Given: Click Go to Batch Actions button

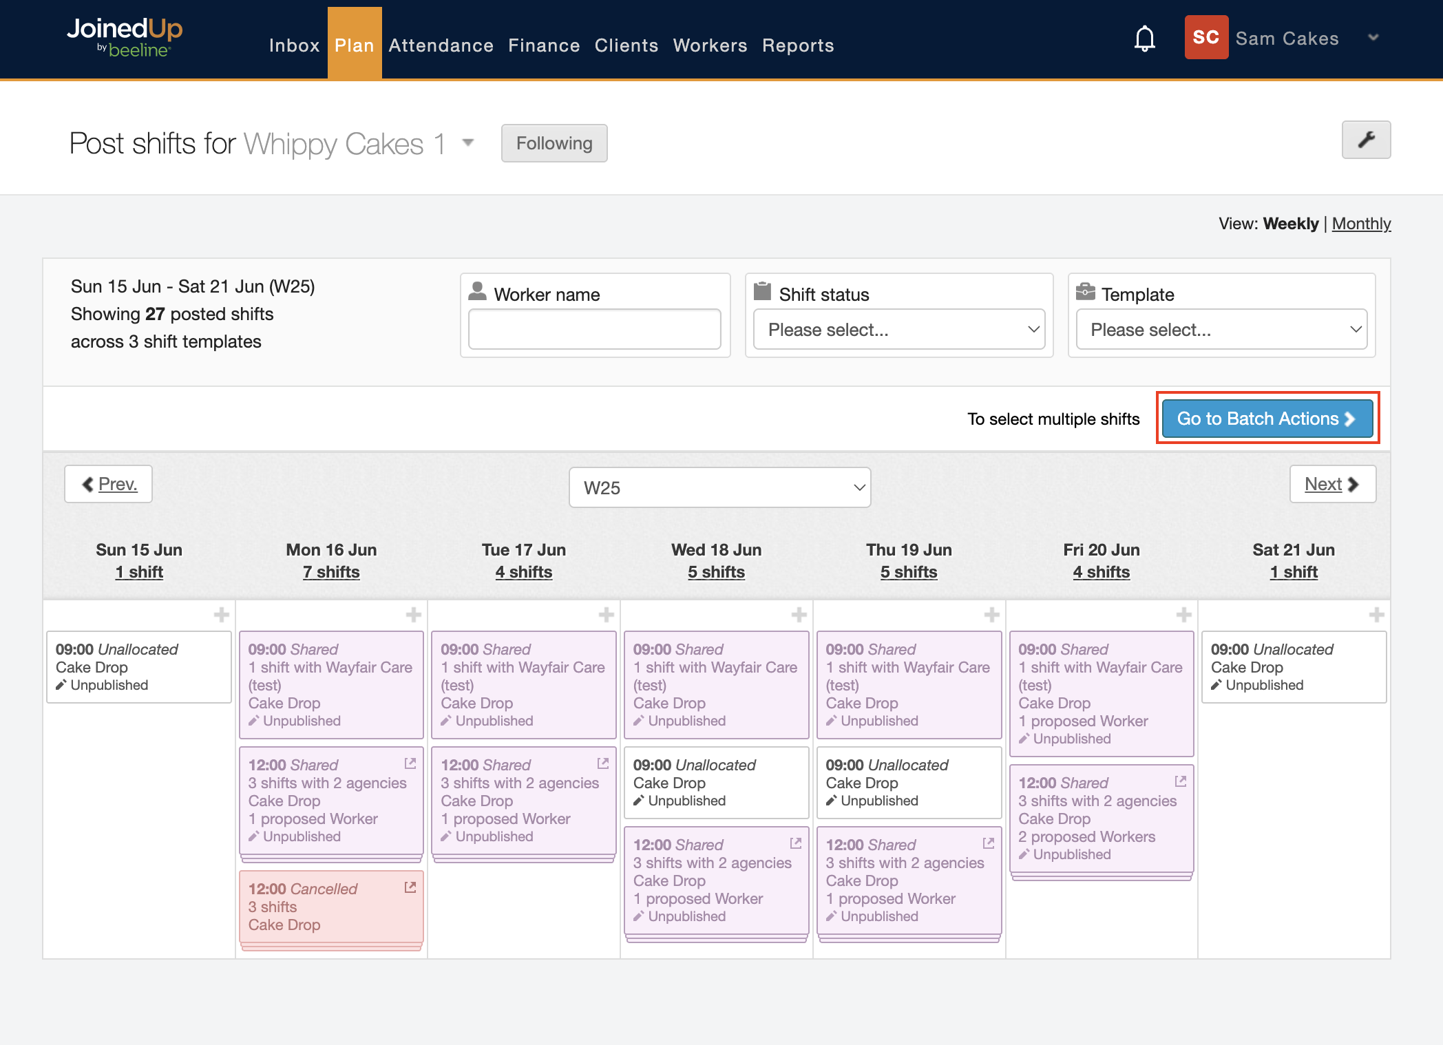Looking at the screenshot, I should click(x=1267, y=419).
